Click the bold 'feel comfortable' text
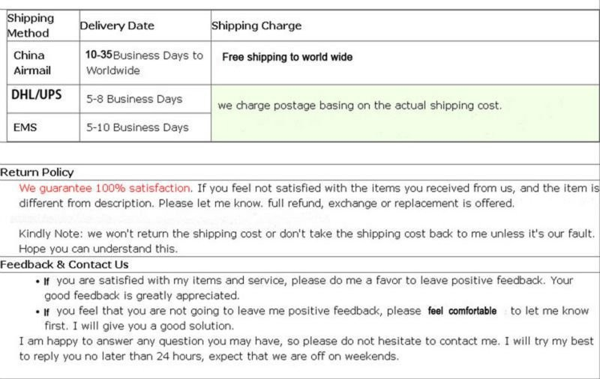Screen dimensions: 600x379 462,311
